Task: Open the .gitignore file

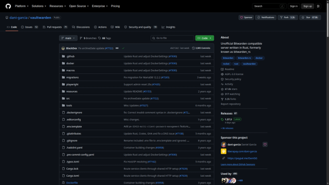Action: (x=72, y=141)
